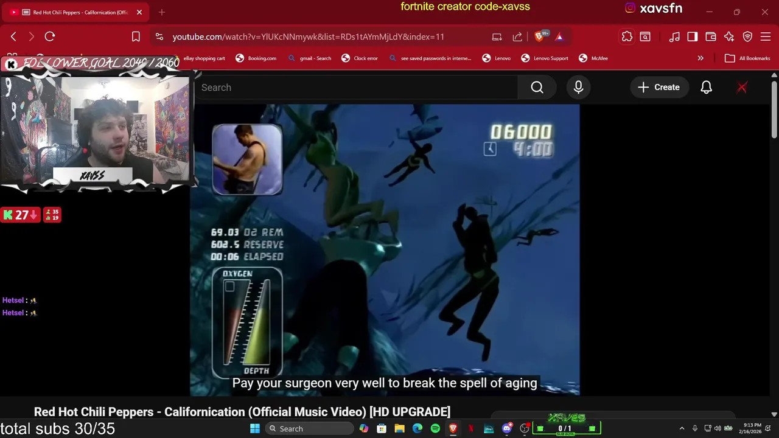Open the YouTube Create button
The height and width of the screenshot is (438, 779).
pyautogui.click(x=658, y=88)
